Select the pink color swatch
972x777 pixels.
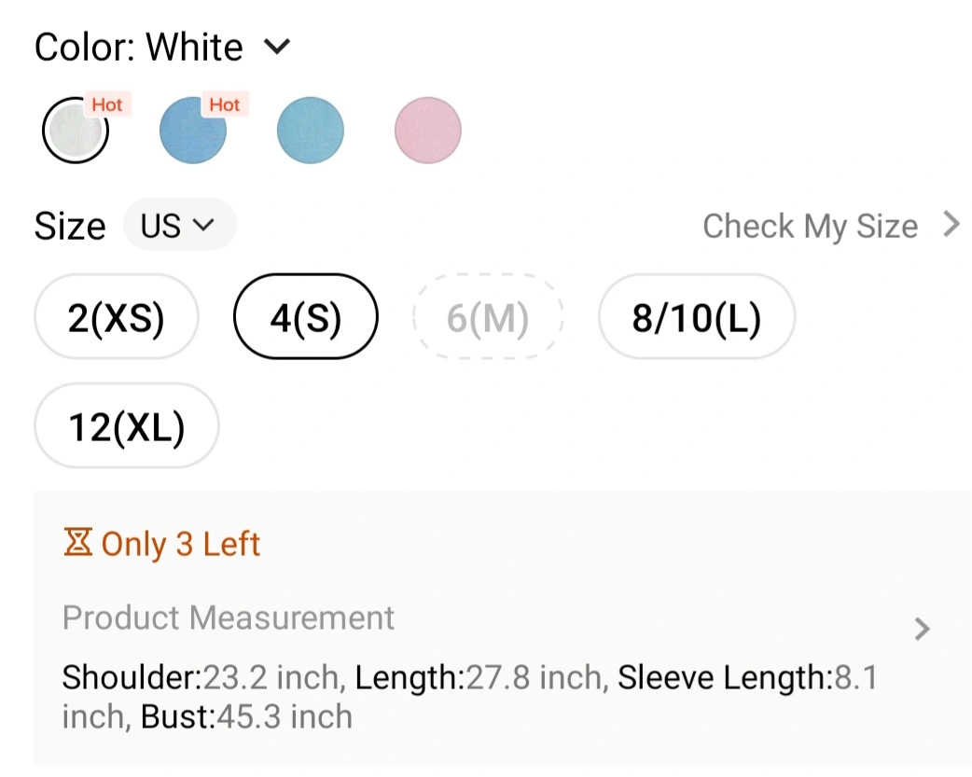click(x=428, y=131)
